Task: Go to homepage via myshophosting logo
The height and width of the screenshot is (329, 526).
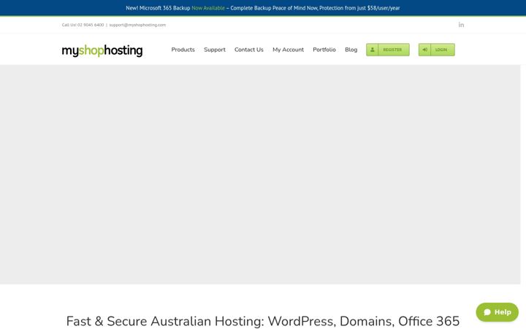Action: point(102,50)
